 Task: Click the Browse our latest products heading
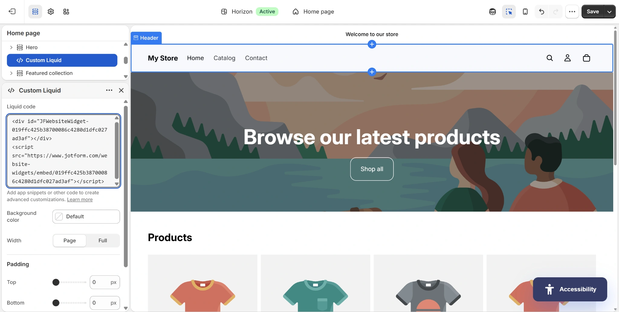click(x=372, y=137)
